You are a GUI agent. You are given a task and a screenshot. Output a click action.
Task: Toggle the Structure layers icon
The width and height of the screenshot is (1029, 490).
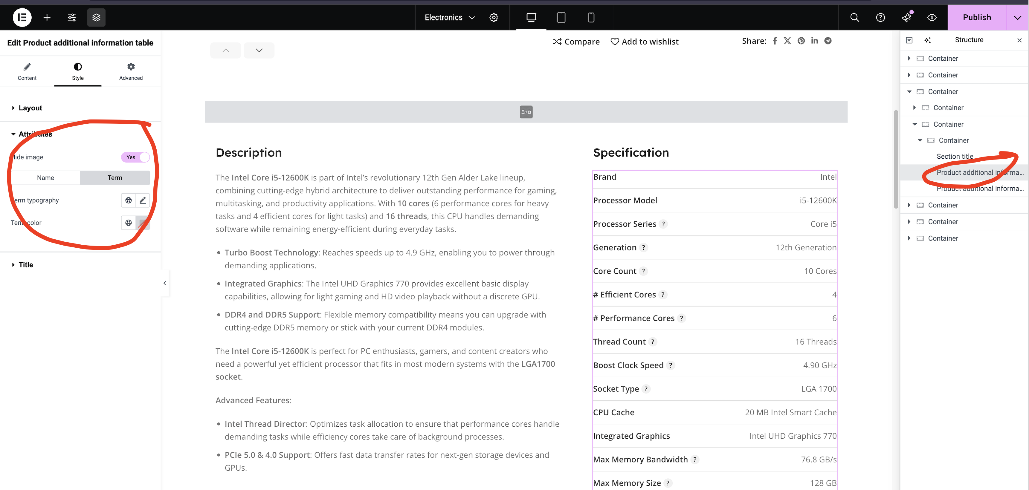click(x=96, y=17)
